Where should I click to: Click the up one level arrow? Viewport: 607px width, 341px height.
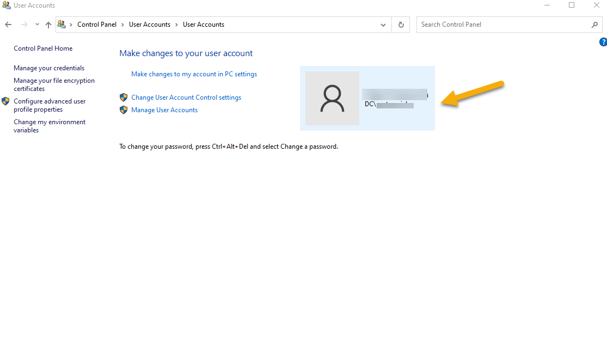48,25
